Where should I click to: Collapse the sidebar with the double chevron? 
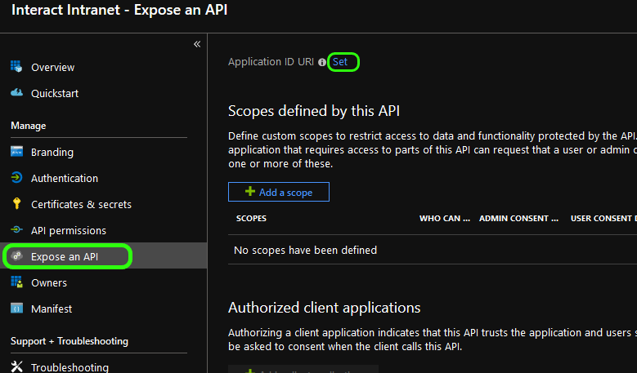(x=197, y=44)
